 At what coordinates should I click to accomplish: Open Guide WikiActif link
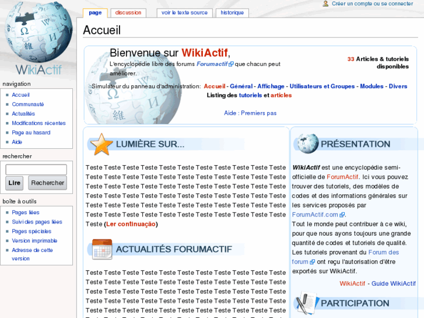point(394,284)
